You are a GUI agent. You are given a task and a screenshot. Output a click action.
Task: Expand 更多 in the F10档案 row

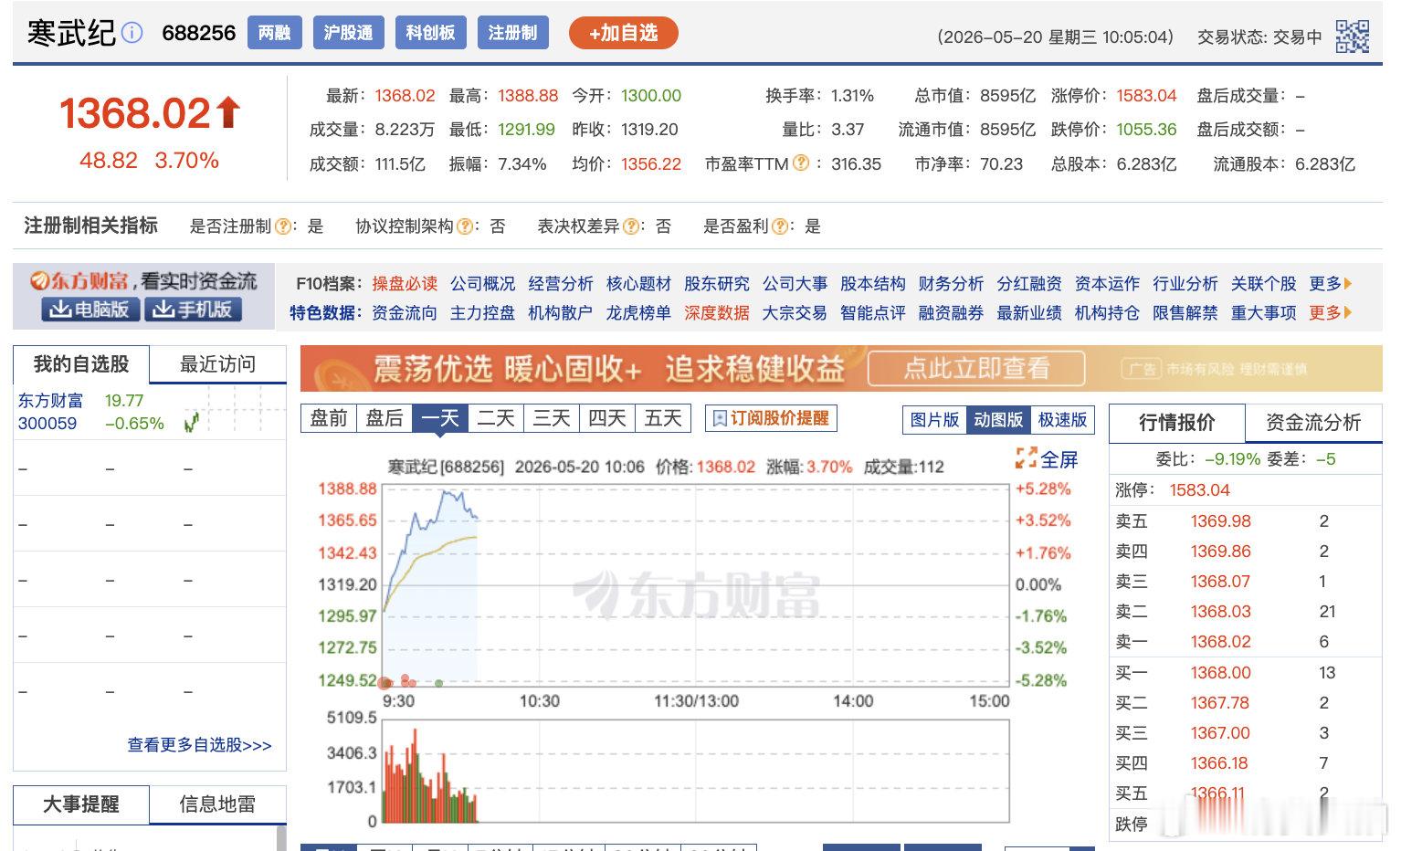coord(1330,284)
